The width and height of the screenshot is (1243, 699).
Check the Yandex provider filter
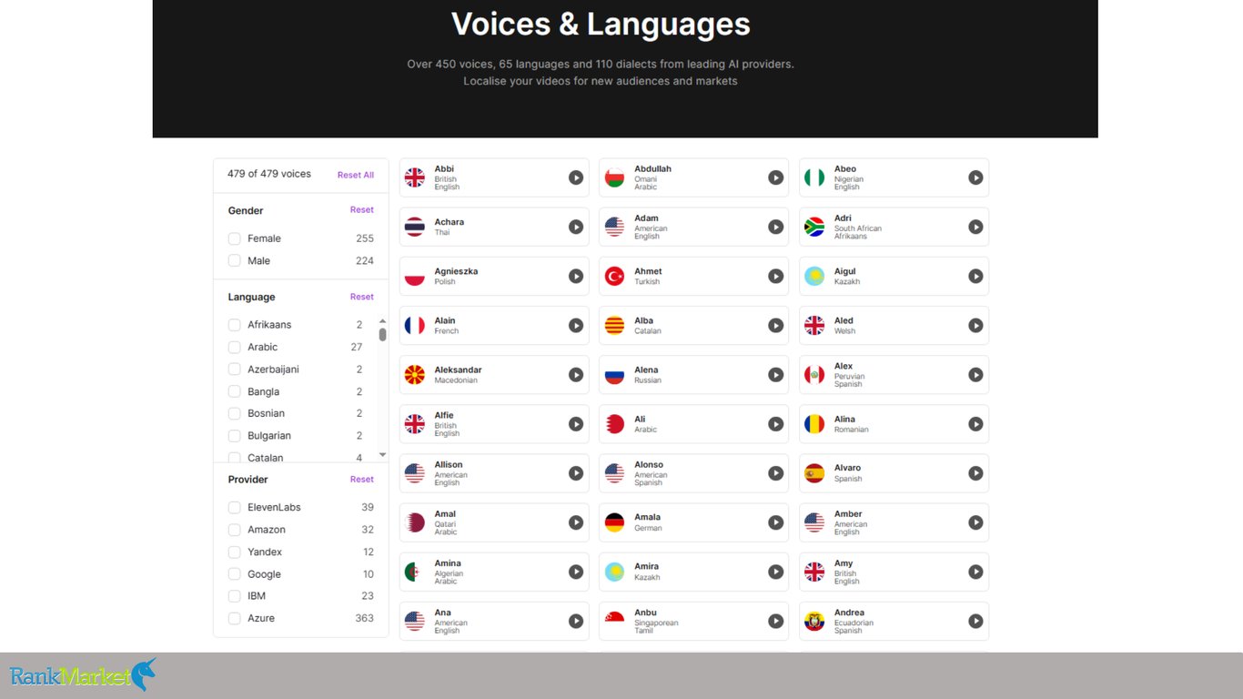pos(234,552)
